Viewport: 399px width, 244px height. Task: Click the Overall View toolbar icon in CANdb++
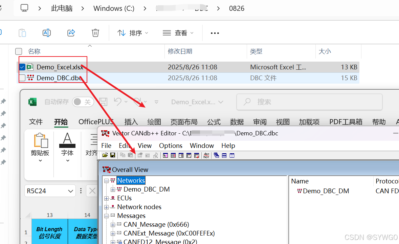(x=165, y=155)
